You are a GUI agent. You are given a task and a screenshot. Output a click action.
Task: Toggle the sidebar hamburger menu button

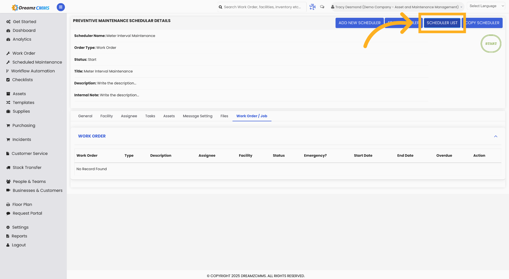(61, 7)
